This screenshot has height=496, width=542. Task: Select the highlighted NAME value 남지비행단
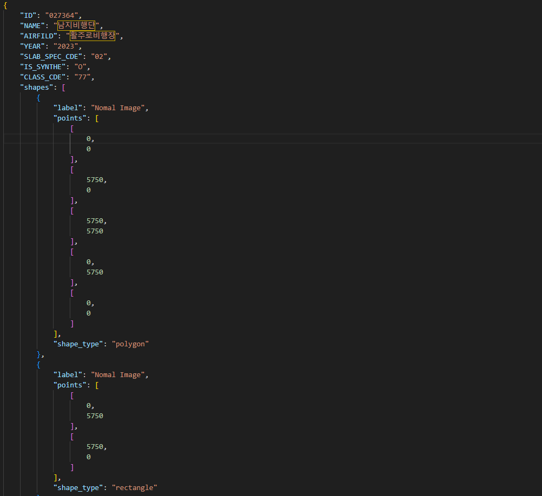coord(76,25)
